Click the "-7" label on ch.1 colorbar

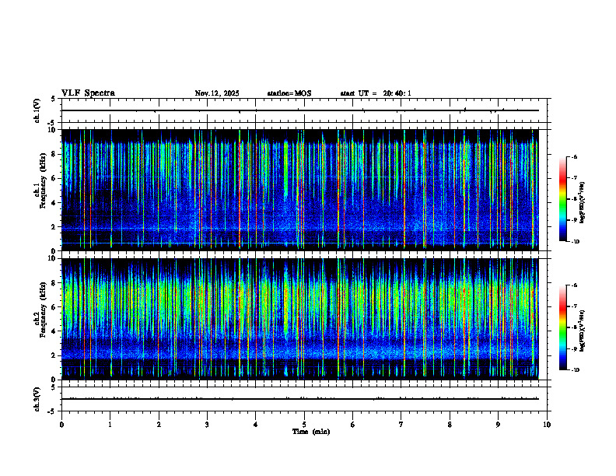[574, 178]
